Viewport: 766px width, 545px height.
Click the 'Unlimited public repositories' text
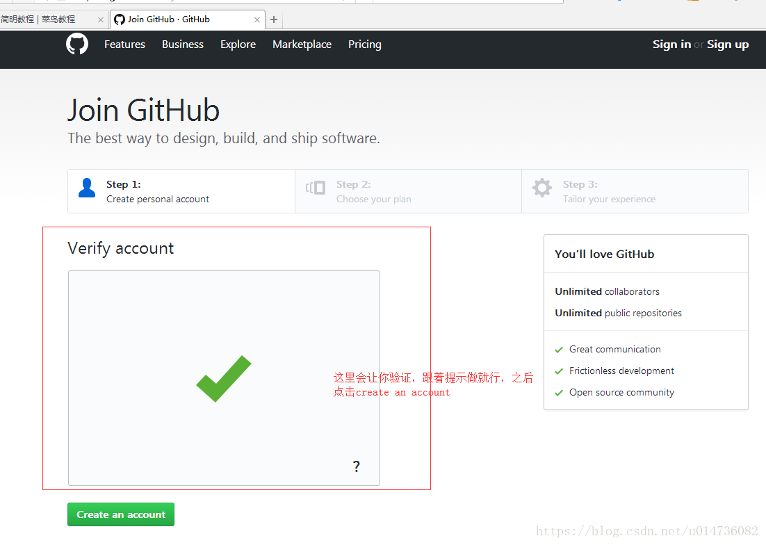[x=618, y=313]
